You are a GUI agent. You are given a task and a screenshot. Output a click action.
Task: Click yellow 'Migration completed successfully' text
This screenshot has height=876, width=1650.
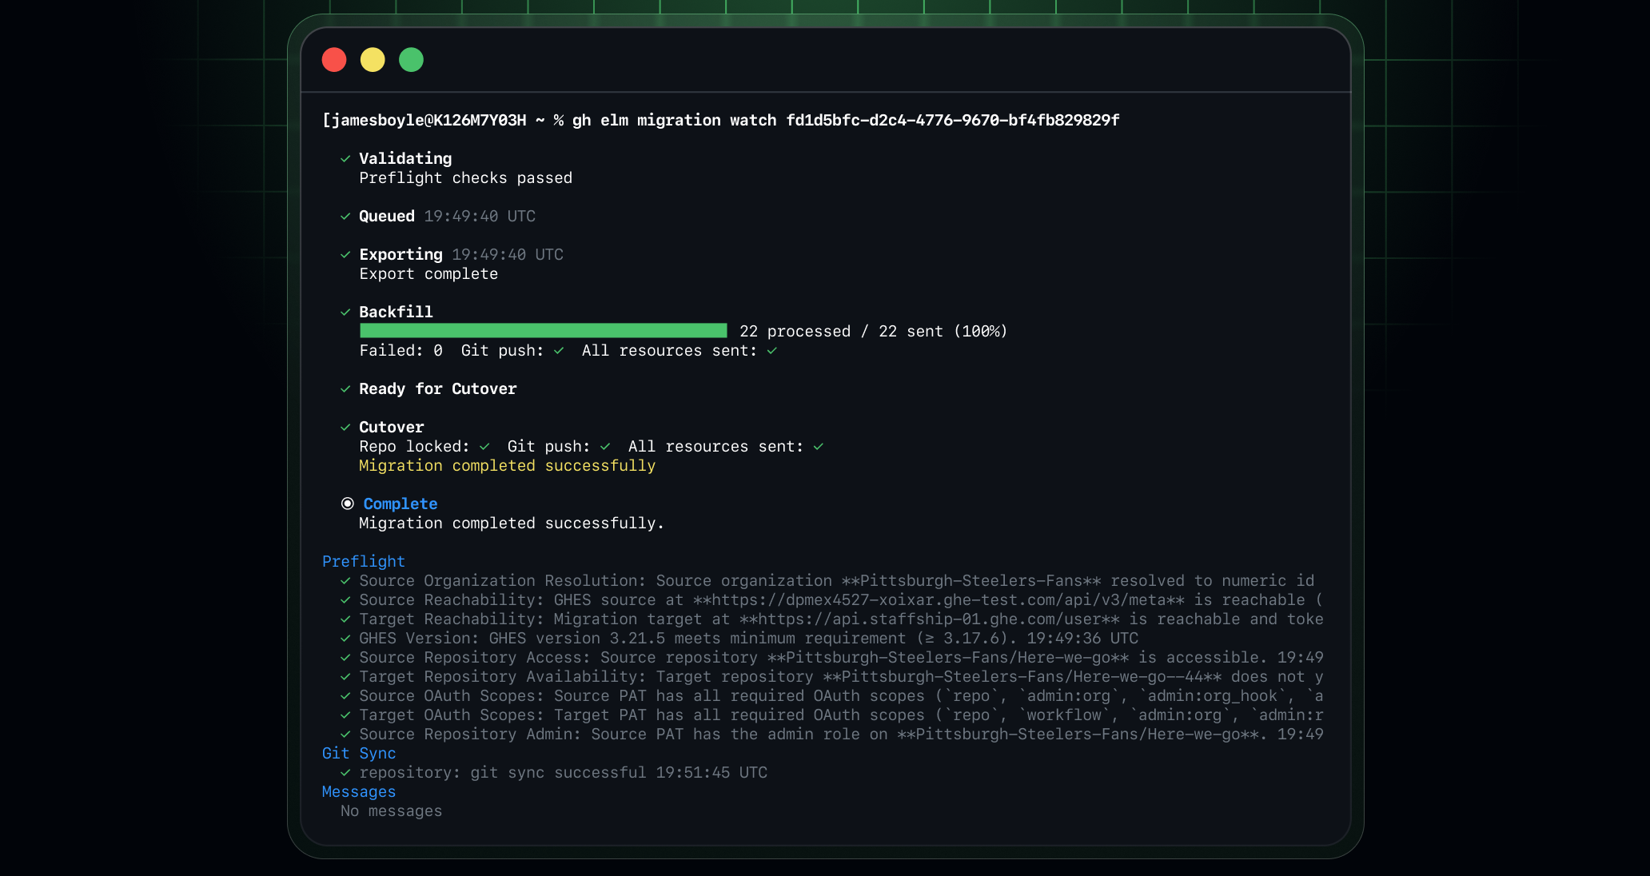508,466
